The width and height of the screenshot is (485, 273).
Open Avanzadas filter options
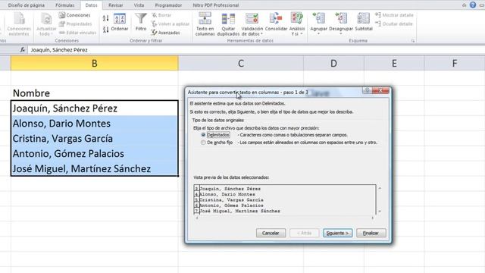click(165, 33)
